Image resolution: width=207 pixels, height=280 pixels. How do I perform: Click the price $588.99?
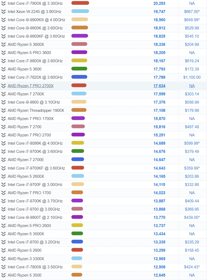coord(192,102)
